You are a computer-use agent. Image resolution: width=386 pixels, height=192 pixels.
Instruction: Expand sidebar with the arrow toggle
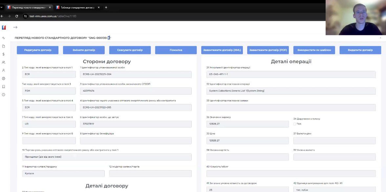point(15,27)
